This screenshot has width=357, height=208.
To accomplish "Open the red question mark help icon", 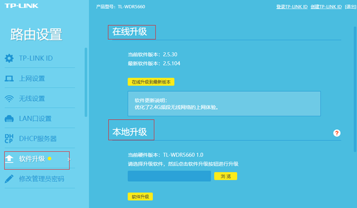I will 337,133.
